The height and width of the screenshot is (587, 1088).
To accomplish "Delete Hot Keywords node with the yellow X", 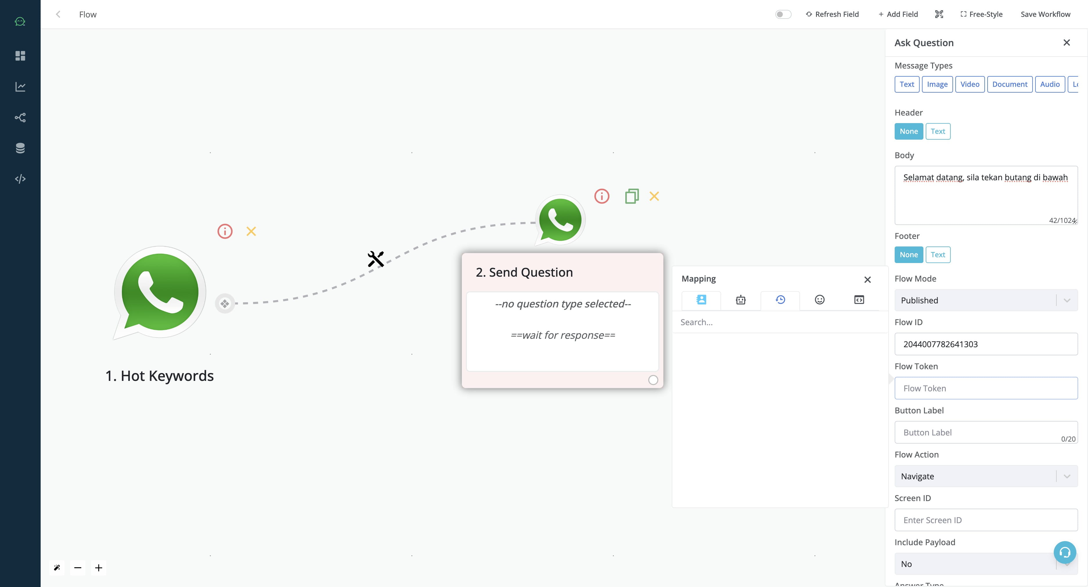I will point(251,231).
